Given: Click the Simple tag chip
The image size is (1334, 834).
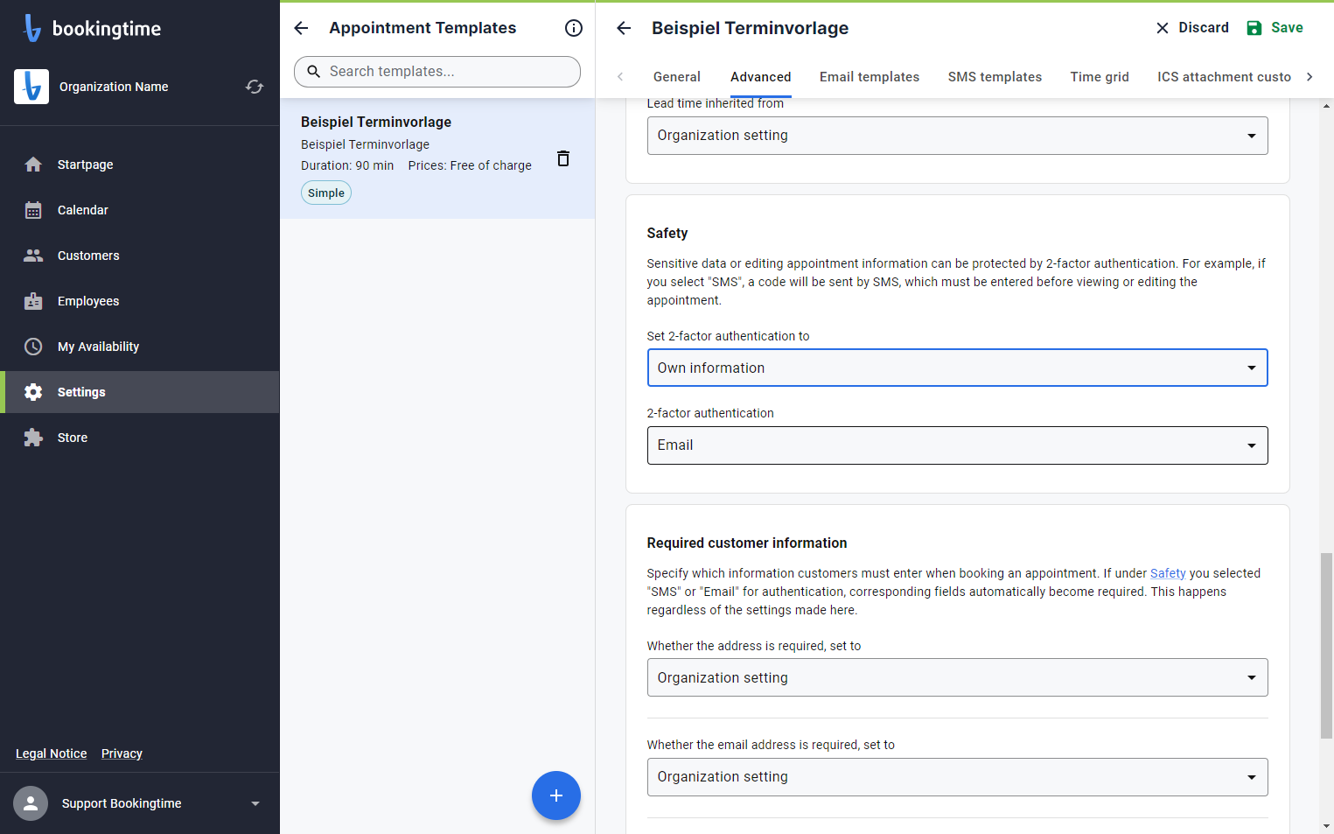Looking at the screenshot, I should [326, 193].
